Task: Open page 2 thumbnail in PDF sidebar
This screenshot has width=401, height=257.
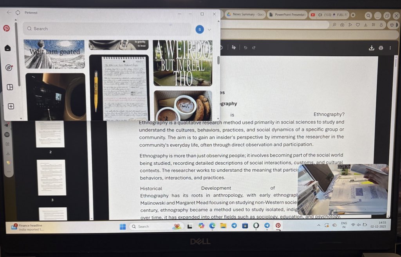Action: click(x=50, y=134)
